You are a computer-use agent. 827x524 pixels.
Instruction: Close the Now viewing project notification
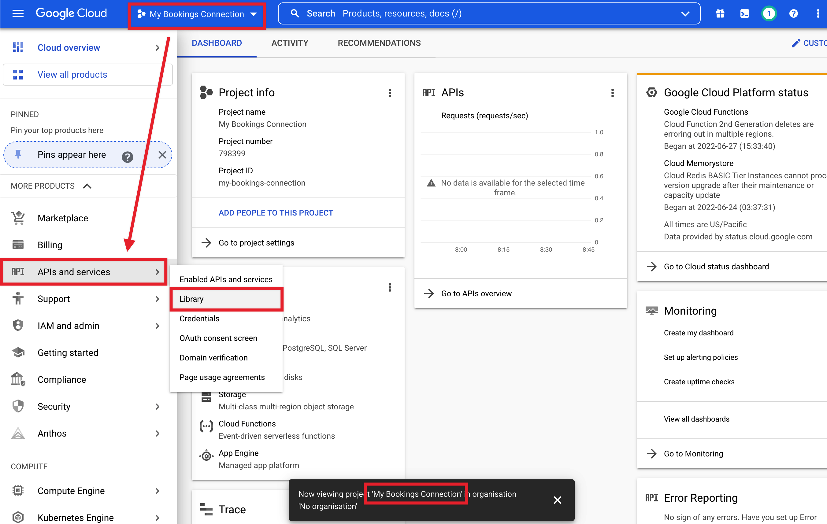click(x=558, y=500)
